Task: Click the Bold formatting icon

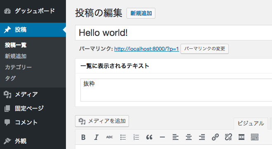Action: [x=83, y=137]
